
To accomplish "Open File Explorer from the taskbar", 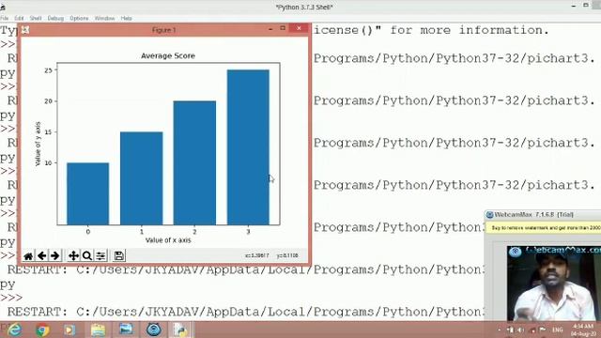I will 98,330.
